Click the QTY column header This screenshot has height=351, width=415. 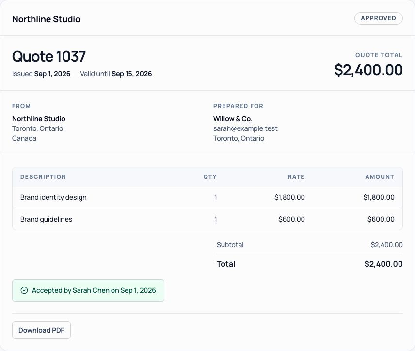[210, 177]
